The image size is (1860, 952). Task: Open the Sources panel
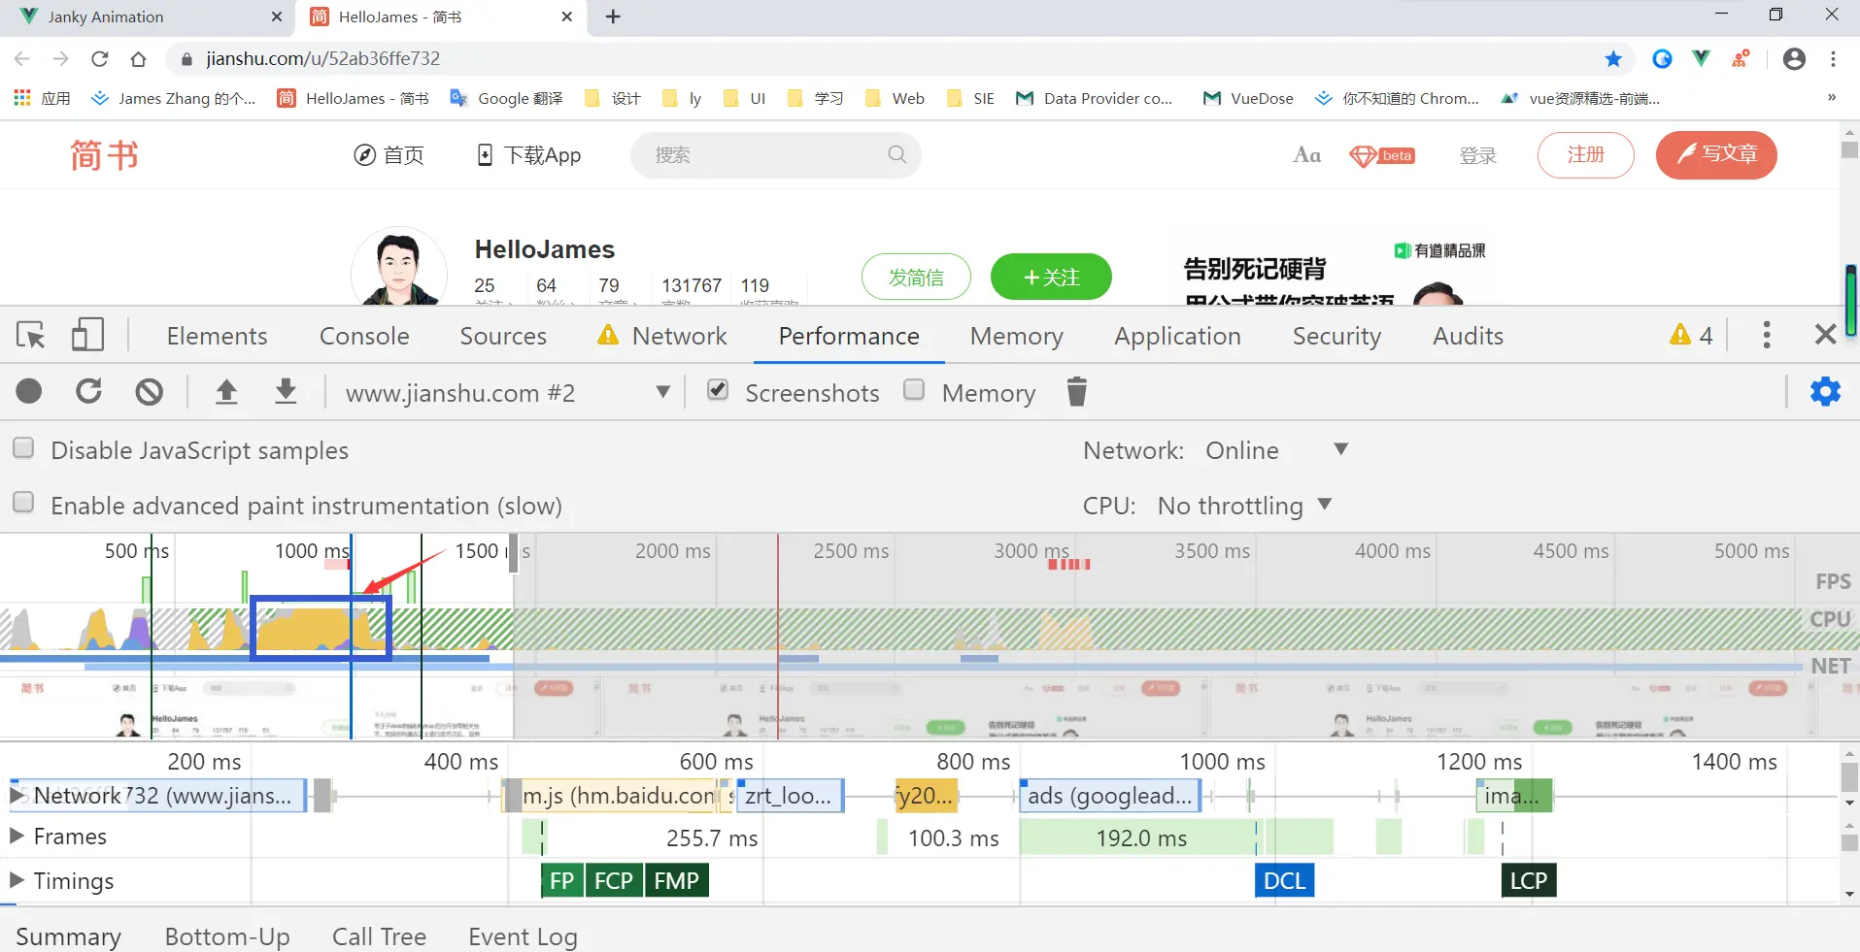503,336
